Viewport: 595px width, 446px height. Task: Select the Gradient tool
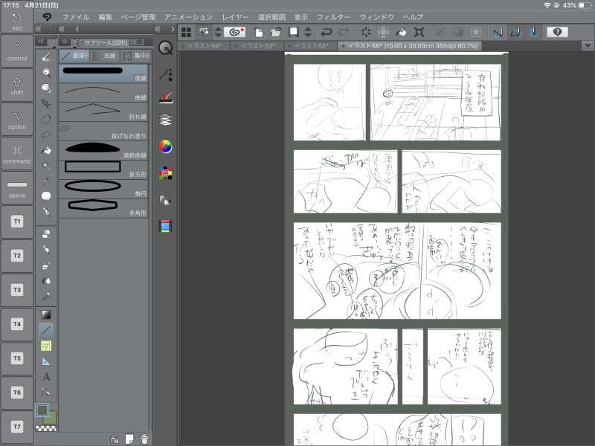coord(46,314)
